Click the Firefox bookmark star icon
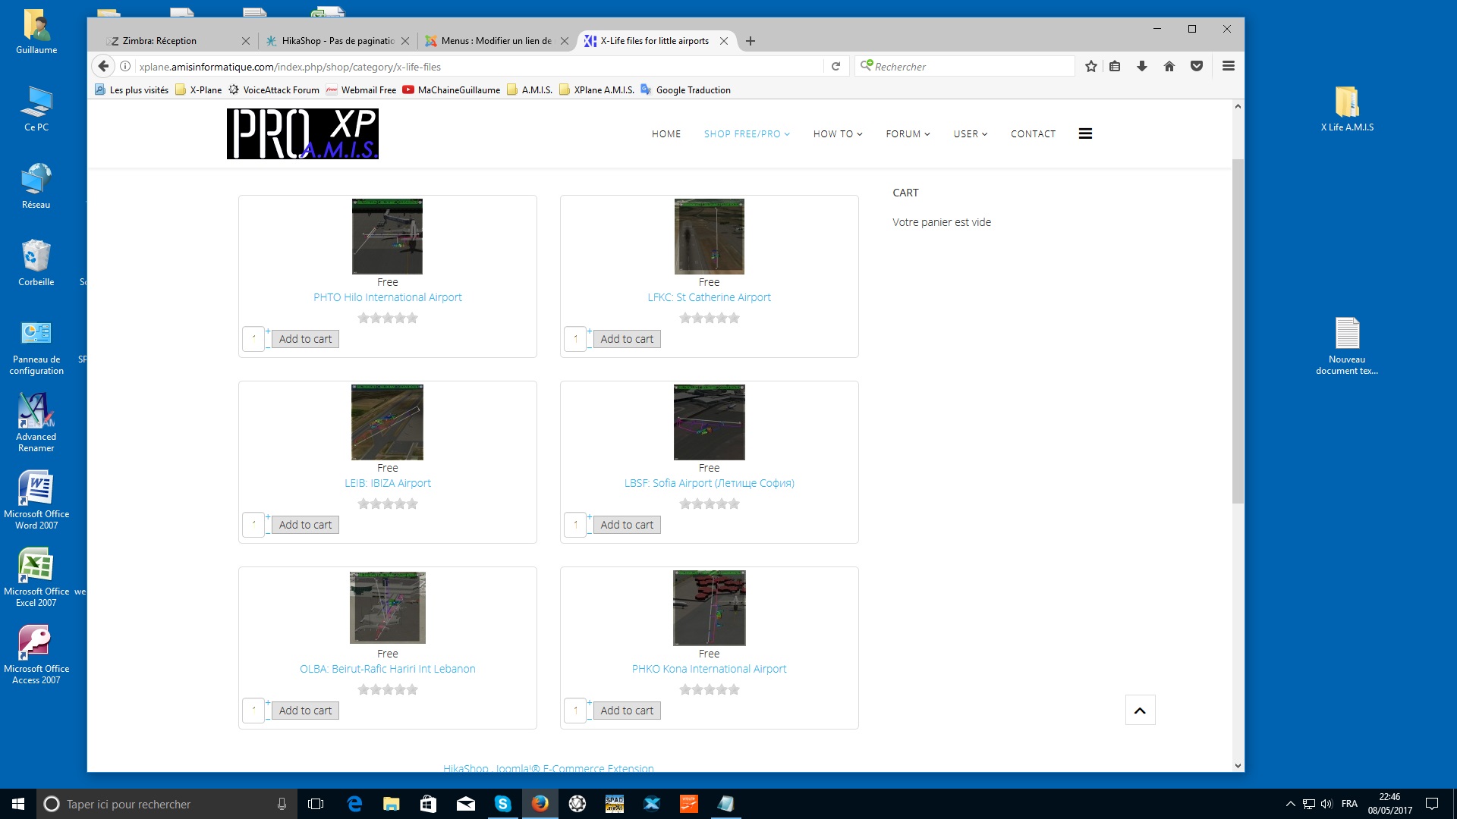This screenshot has width=1457, height=819. point(1090,67)
